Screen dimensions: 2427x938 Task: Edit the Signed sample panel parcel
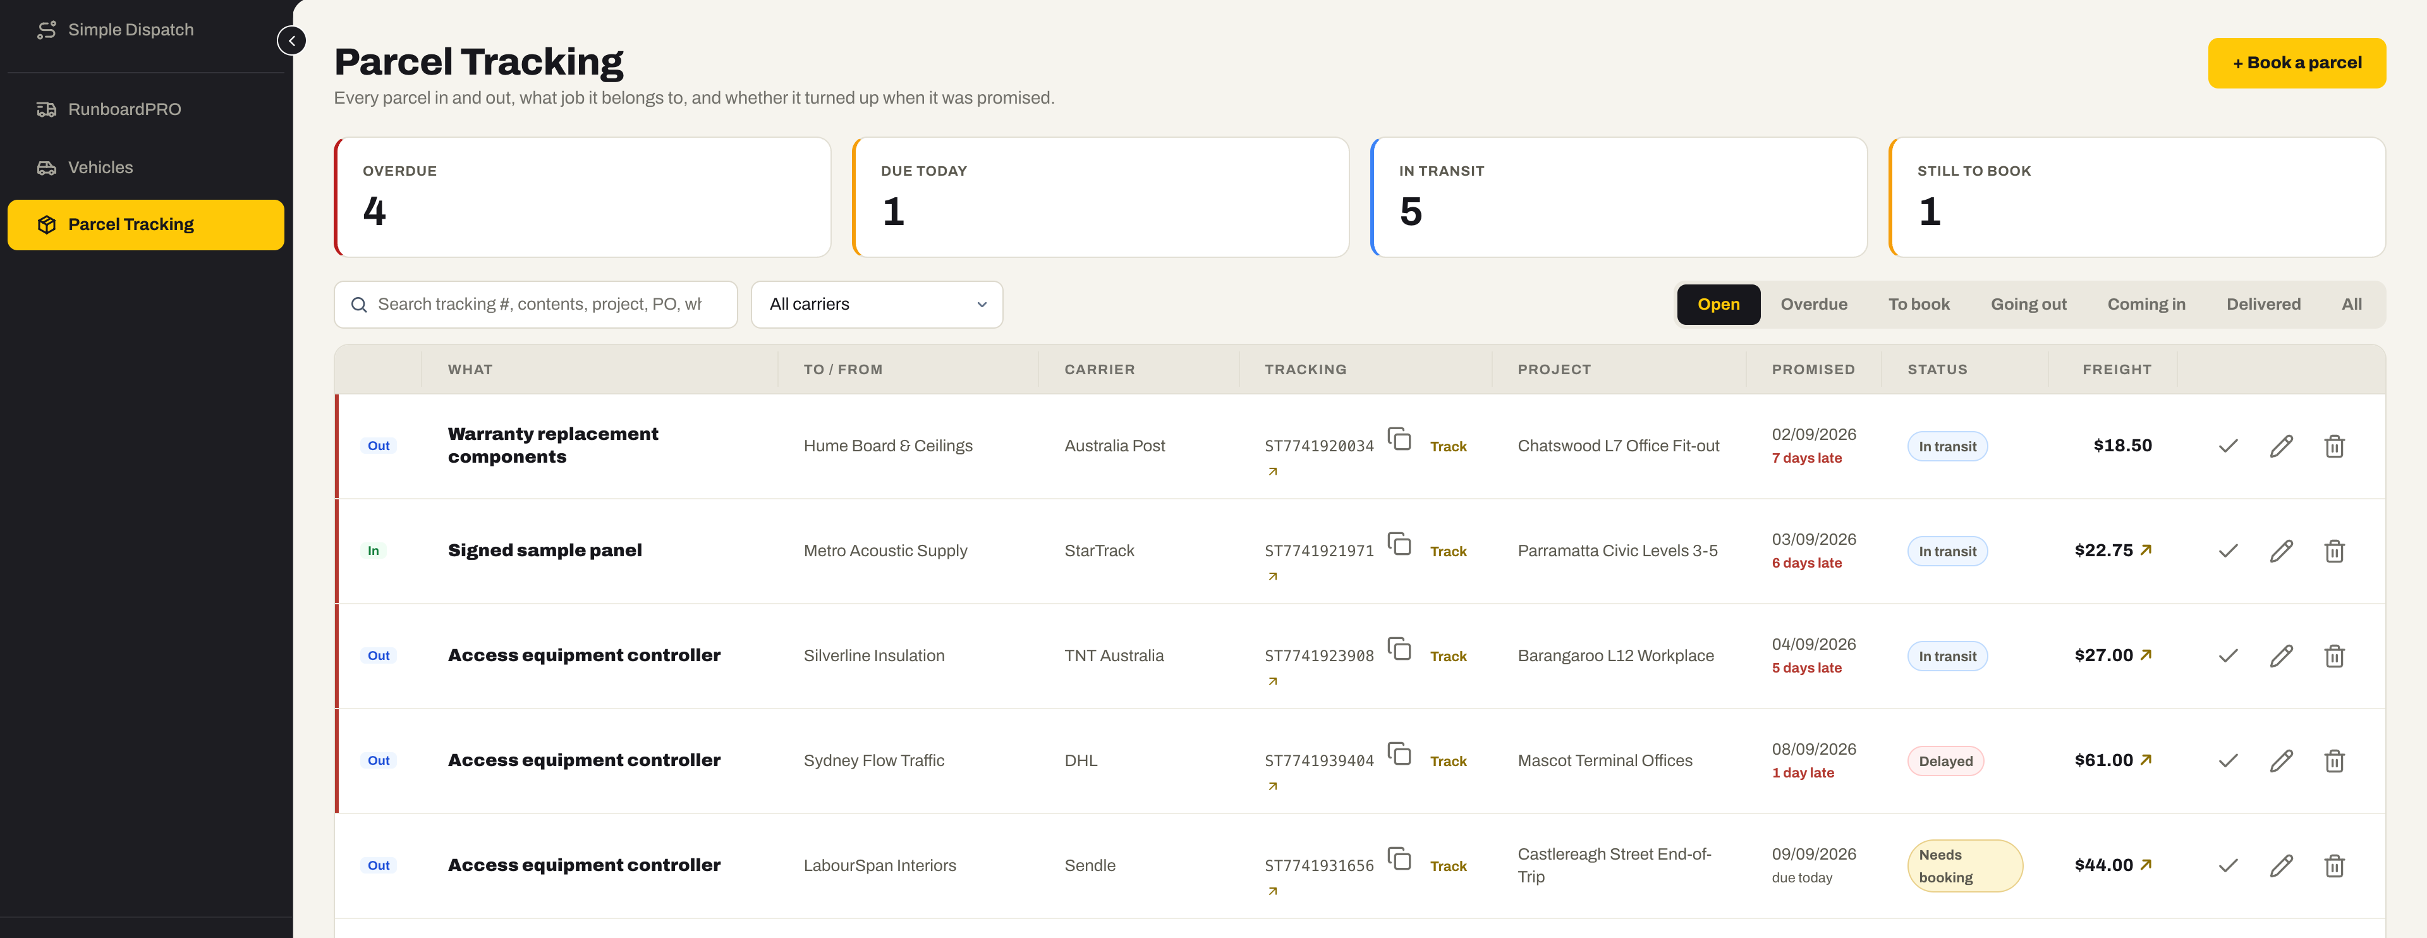2280,551
